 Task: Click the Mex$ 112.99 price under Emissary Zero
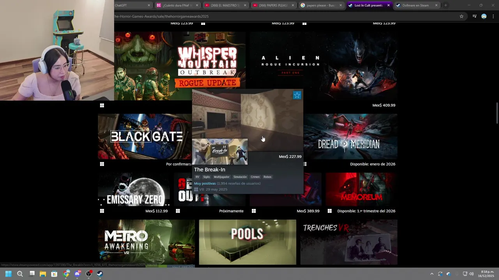point(156,211)
